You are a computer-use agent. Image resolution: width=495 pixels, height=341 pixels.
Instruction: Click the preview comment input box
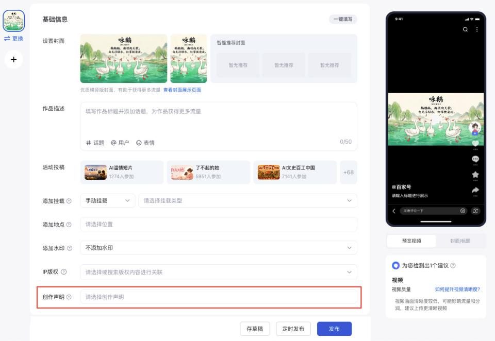[434, 211]
